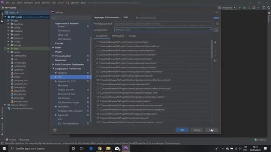Select Node.js and NPM settings
Screen dimensions: 271x152
(x=66, y=90)
